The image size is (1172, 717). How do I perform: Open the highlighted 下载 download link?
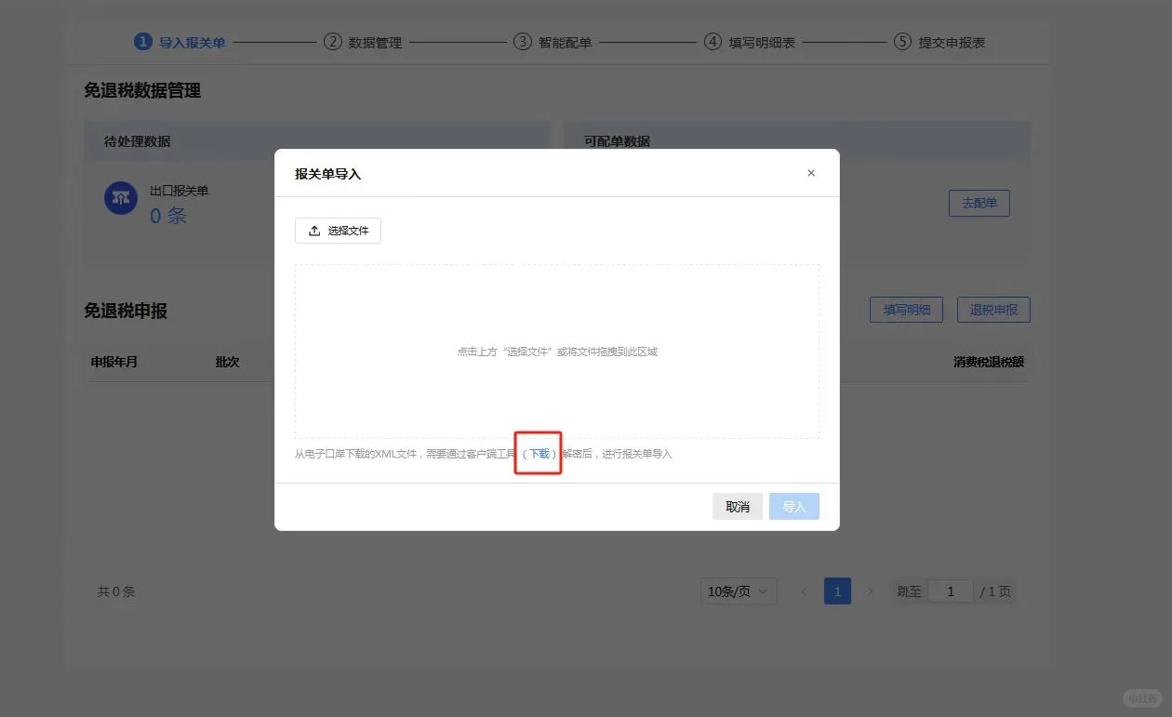pos(538,454)
